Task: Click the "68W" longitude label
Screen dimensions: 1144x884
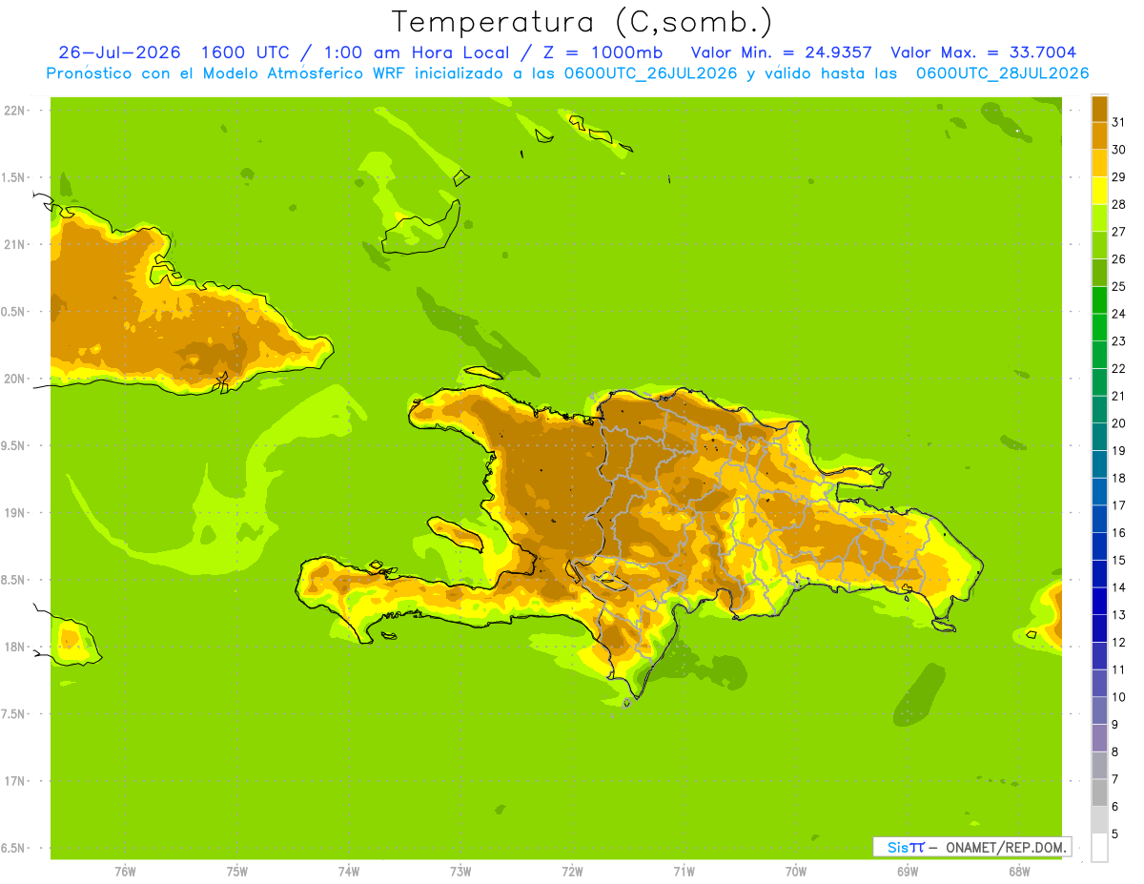Action: (1019, 872)
